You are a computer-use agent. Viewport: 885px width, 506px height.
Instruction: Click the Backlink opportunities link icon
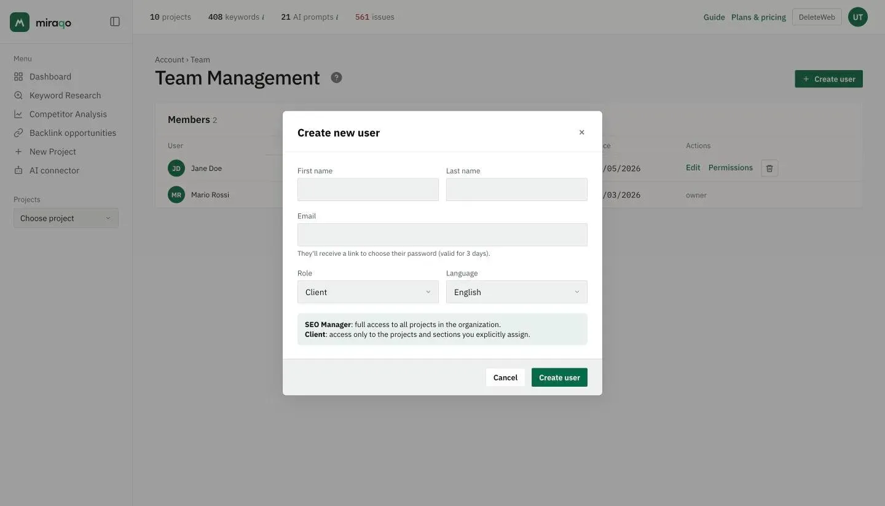click(18, 133)
